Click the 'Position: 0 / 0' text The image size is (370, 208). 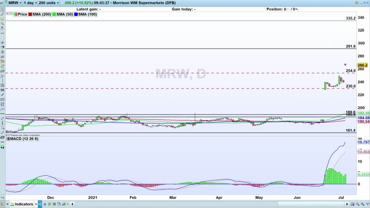point(281,9)
